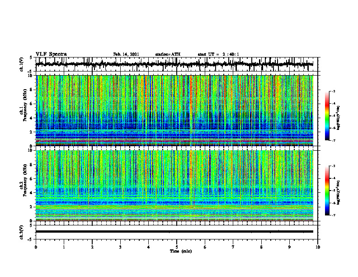The image size is (358, 277).
Task: Click the "VLF Spectra" plot title
Action: pos(51,54)
